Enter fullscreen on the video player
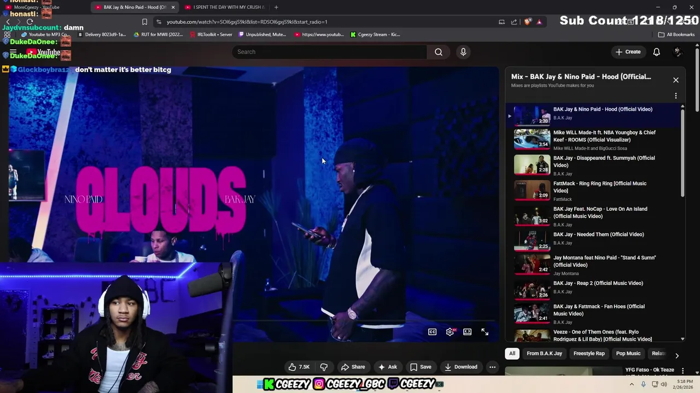The image size is (700, 393). click(485, 332)
